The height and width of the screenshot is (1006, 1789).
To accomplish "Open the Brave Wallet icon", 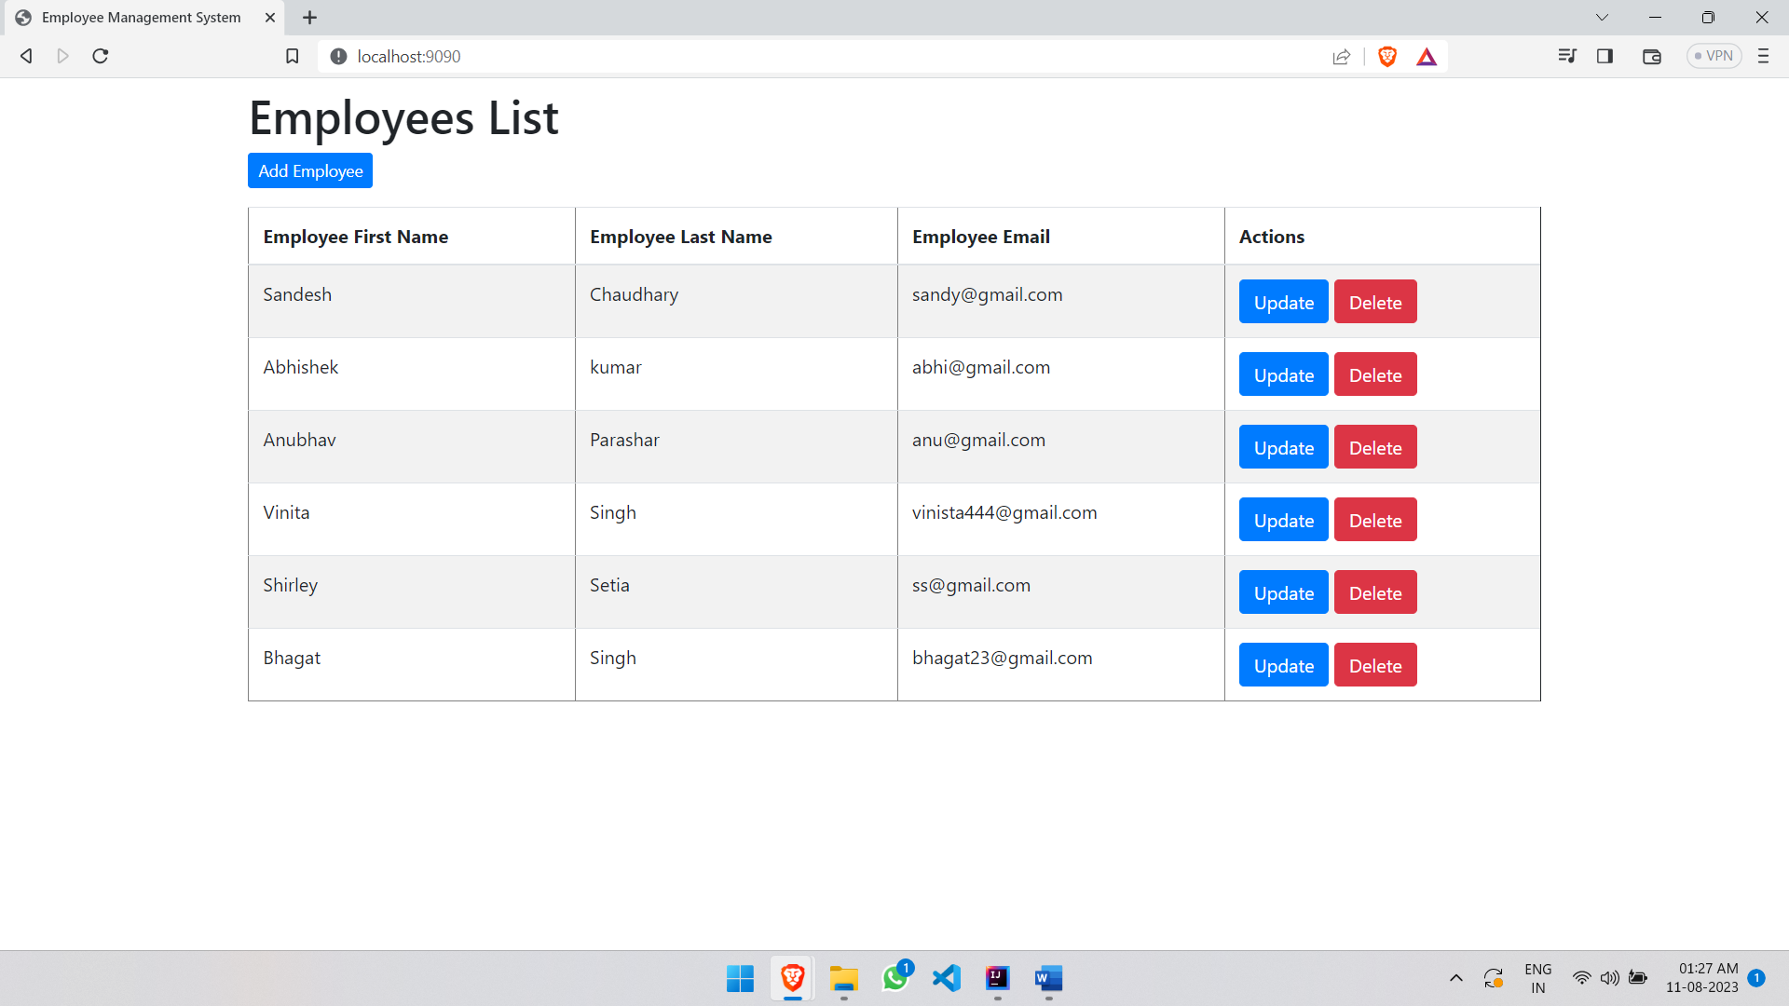I will click(x=1652, y=56).
